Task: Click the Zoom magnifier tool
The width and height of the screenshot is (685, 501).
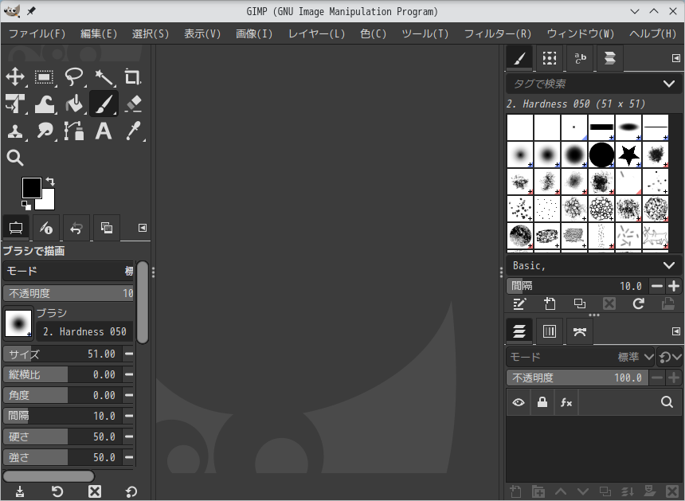Action: 15,158
